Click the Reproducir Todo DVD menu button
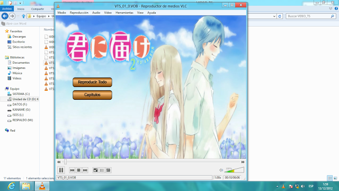The image size is (339, 191). point(92,82)
